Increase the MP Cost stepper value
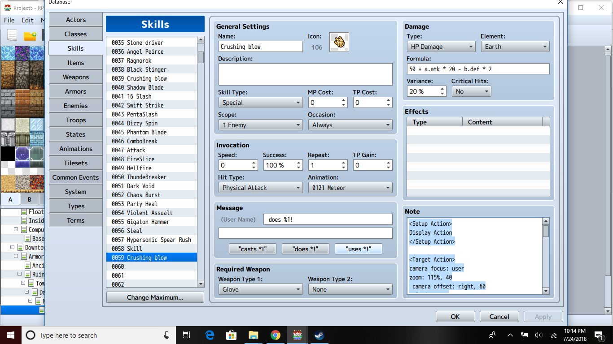The image size is (613, 344). (x=344, y=100)
